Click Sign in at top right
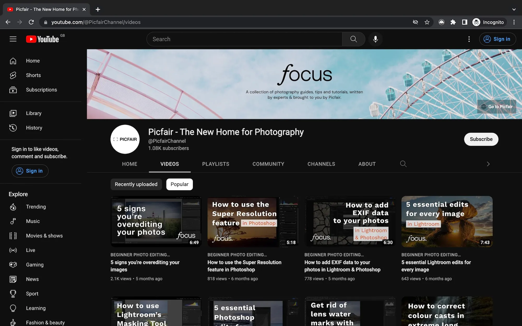This screenshot has width=522, height=326. [x=497, y=39]
